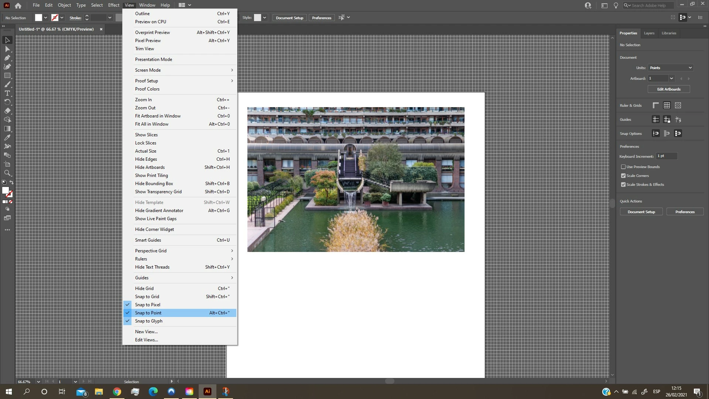Click the Fill color swatch in control bar
The height and width of the screenshot is (399, 709).
point(38,18)
